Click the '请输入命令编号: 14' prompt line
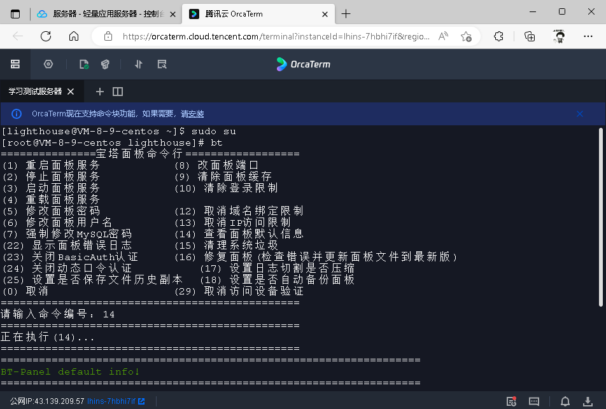606x409 pixels. (57, 314)
